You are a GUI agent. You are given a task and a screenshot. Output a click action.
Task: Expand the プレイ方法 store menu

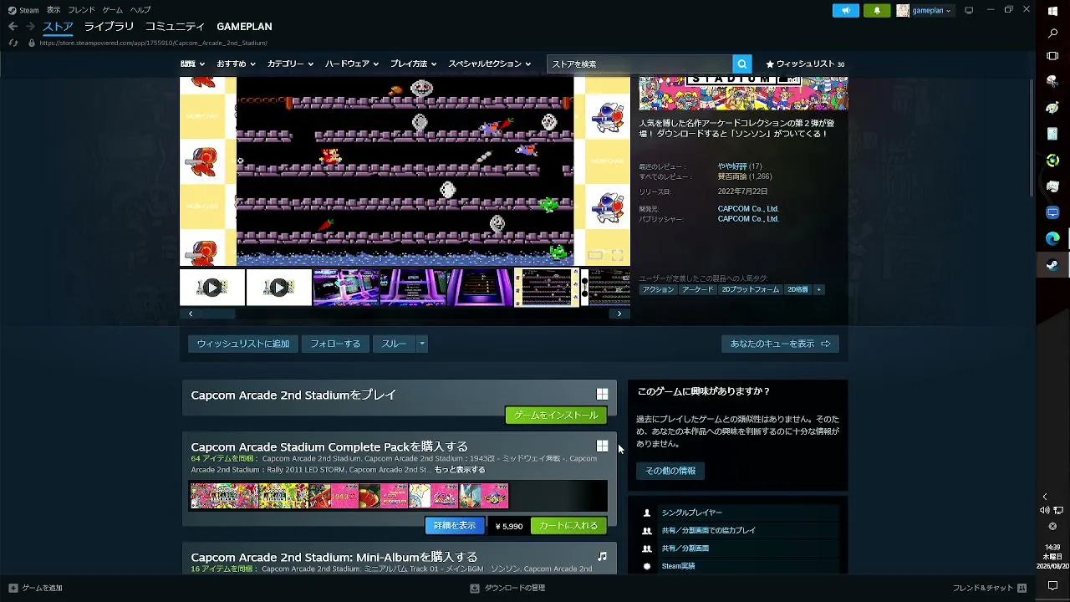pos(414,64)
